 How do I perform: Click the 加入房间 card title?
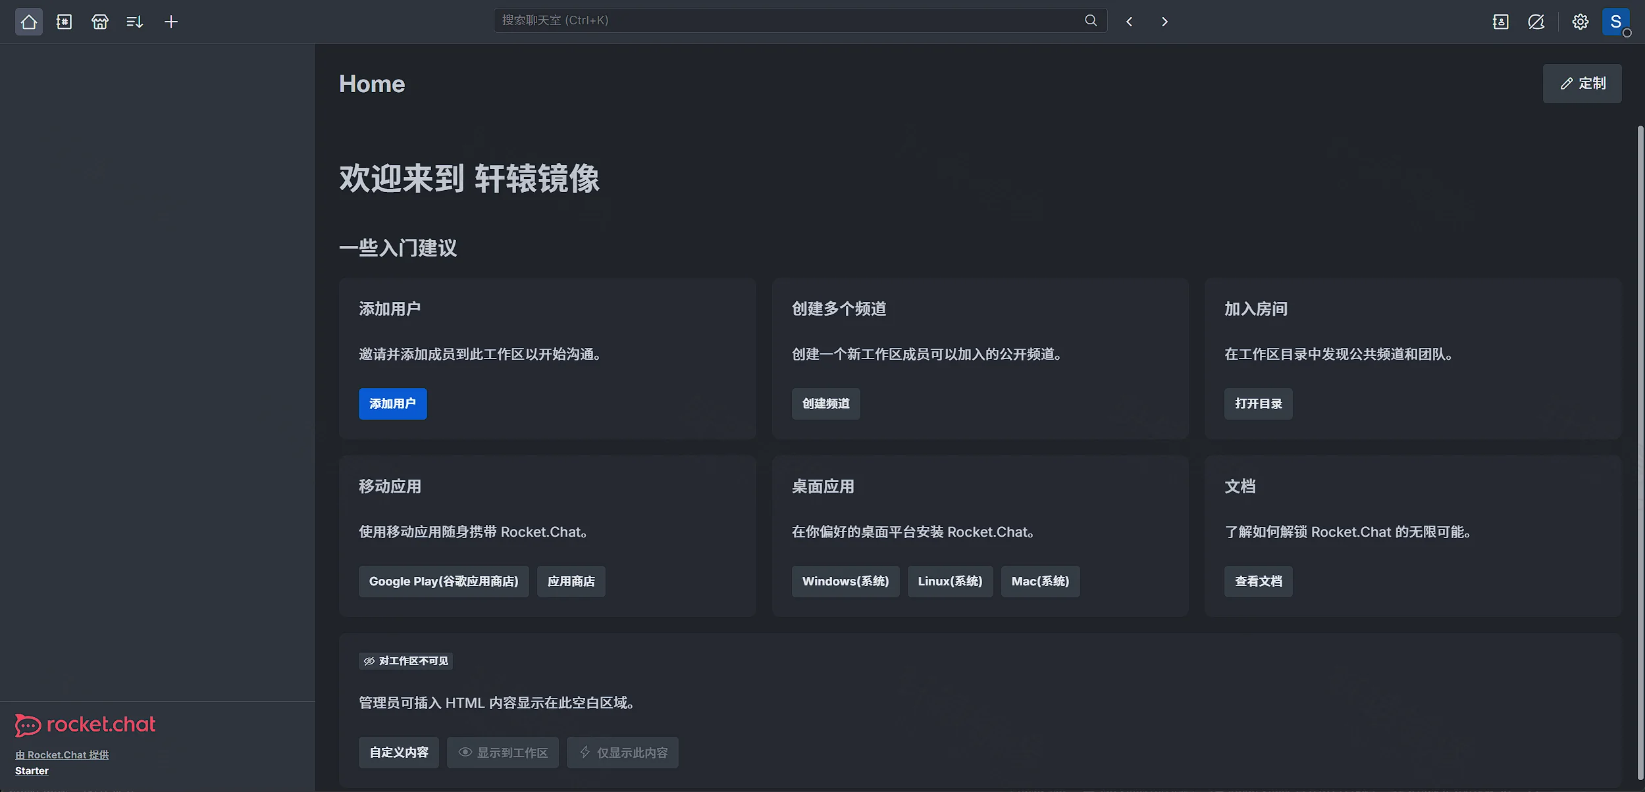(1256, 309)
